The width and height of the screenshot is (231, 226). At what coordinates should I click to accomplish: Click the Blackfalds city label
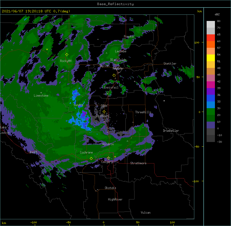[118, 60]
